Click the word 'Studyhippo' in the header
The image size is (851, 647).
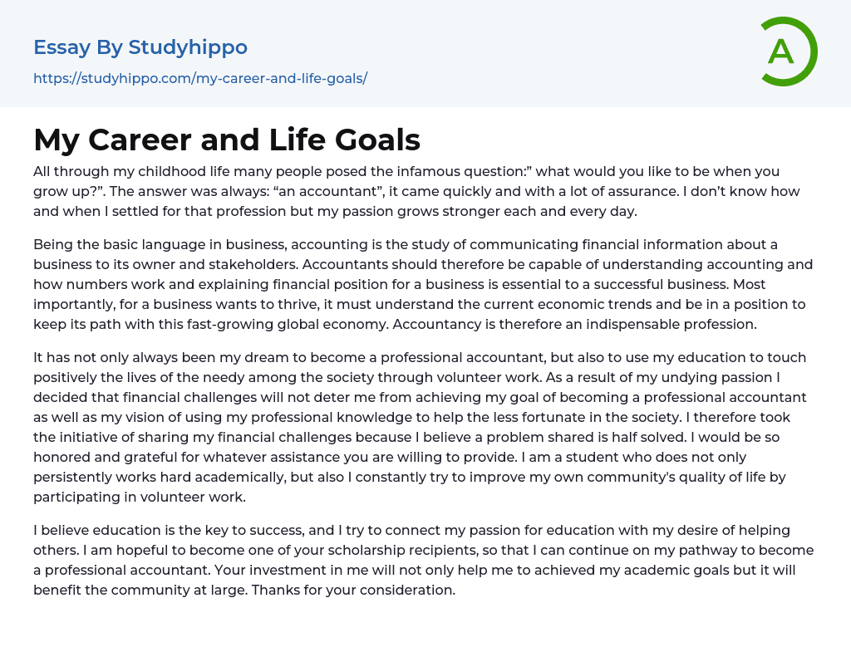188,47
